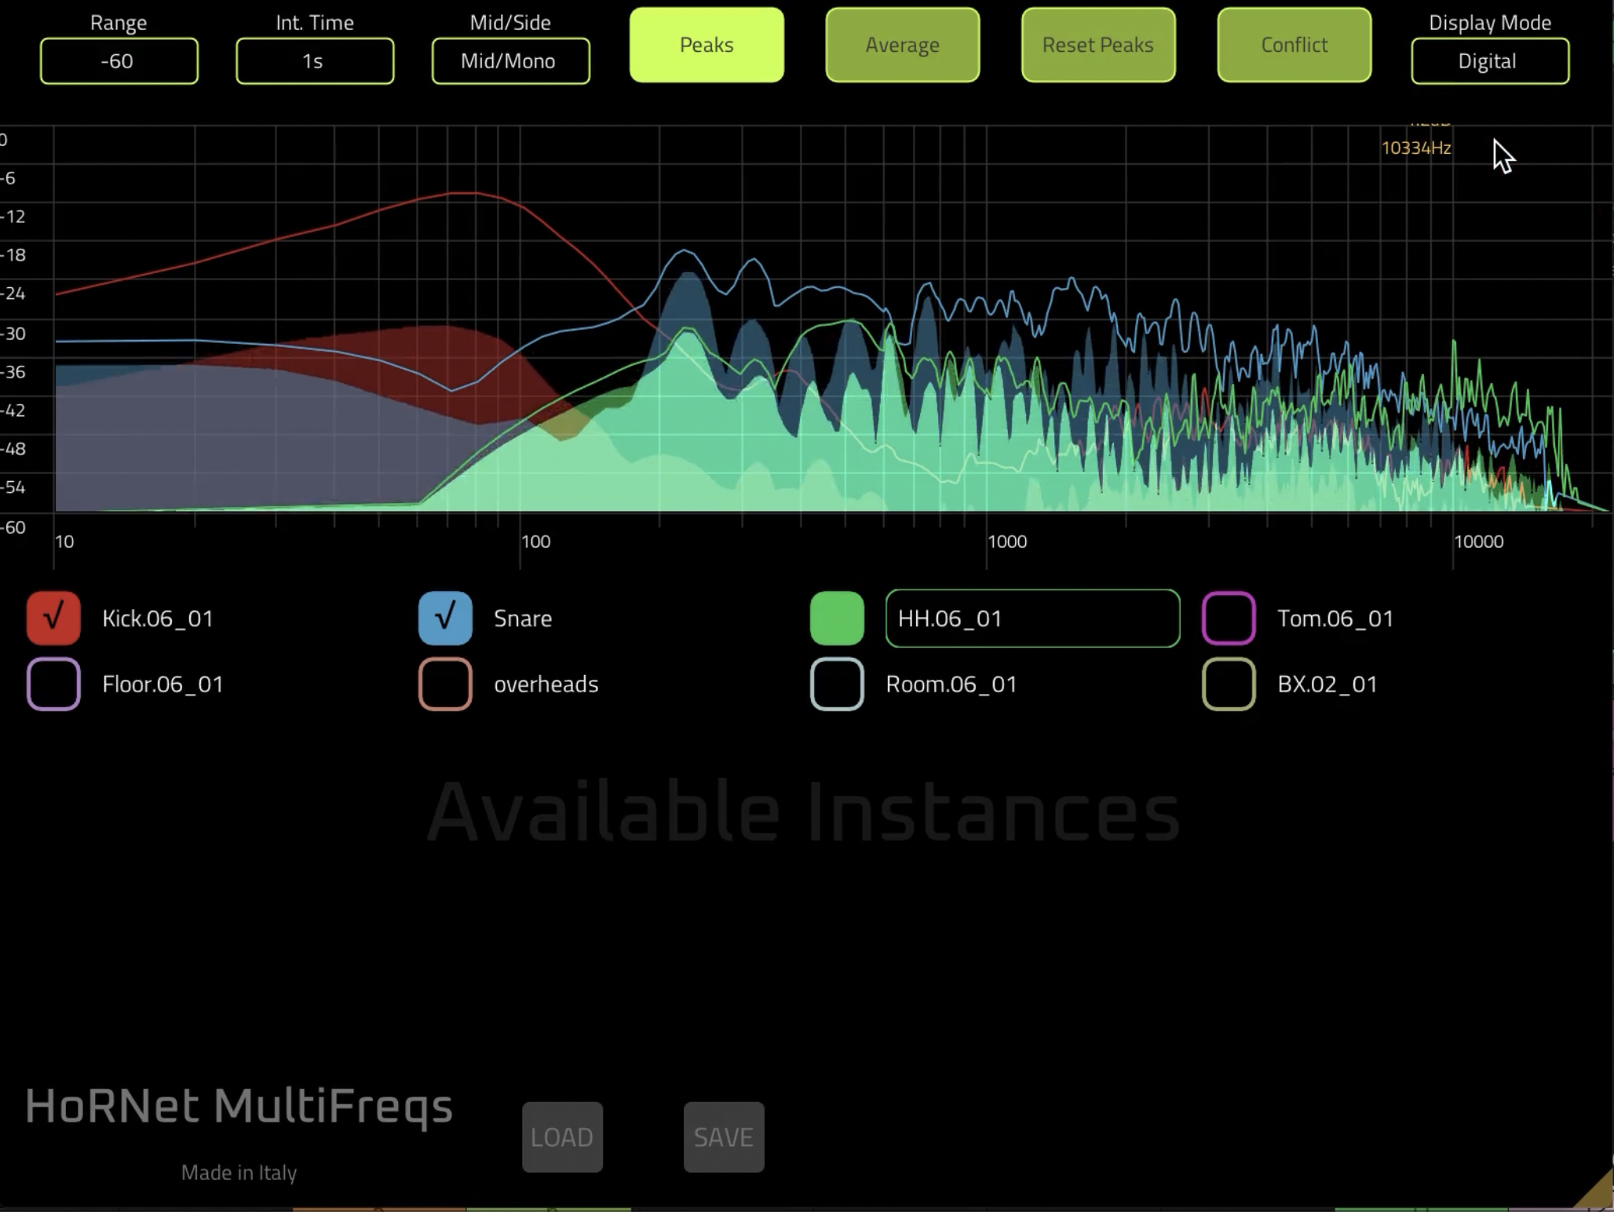Enable the Tom.06_01 instance
Image resolution: width=1614 pixels, height=1212 pixels.
pos(1229,618)
